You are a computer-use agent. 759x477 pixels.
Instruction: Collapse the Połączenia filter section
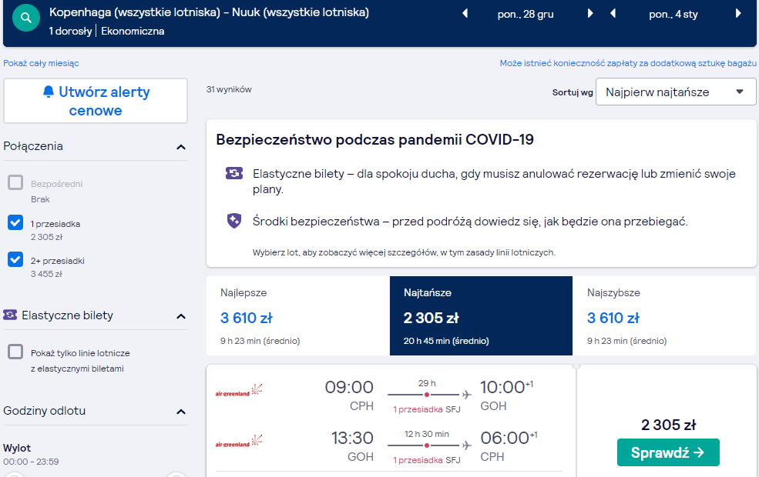181,147
